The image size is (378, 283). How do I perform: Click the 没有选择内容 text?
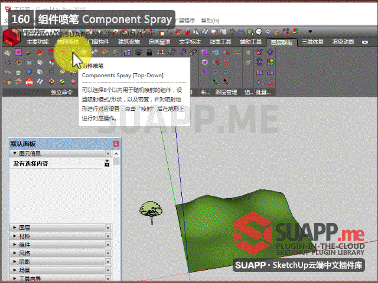pos(31,164)
